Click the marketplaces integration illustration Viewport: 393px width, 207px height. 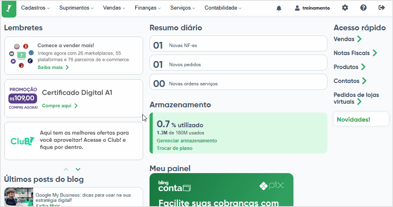pyautogui.click(x=21, y=55)
